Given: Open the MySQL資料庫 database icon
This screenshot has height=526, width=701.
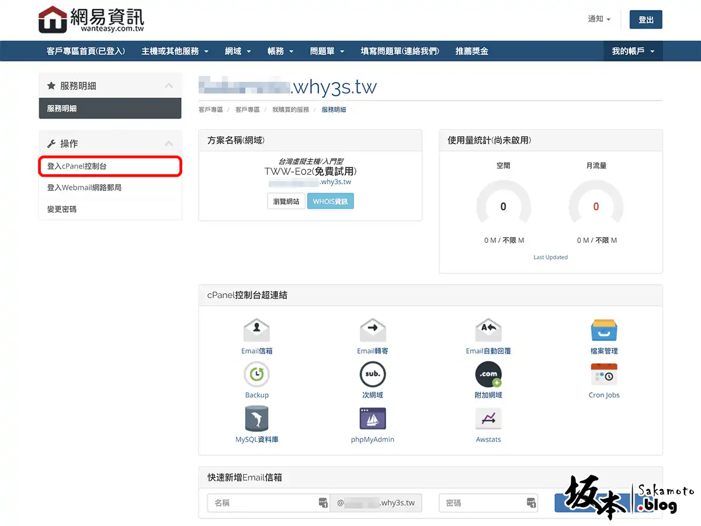Looking at the screenshot, I should 256,419.
